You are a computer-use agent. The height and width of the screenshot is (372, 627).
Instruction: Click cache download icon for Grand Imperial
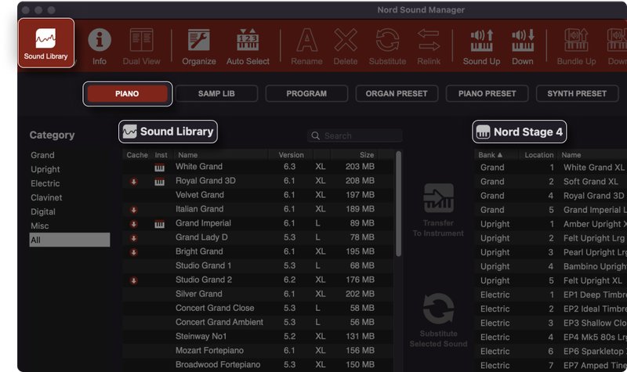coord(134,224)
